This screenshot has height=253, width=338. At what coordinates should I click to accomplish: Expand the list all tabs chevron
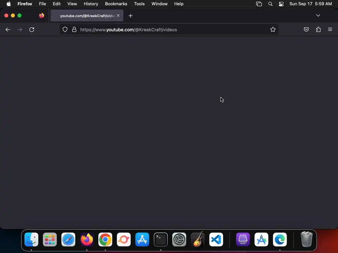tap(318, 15)
